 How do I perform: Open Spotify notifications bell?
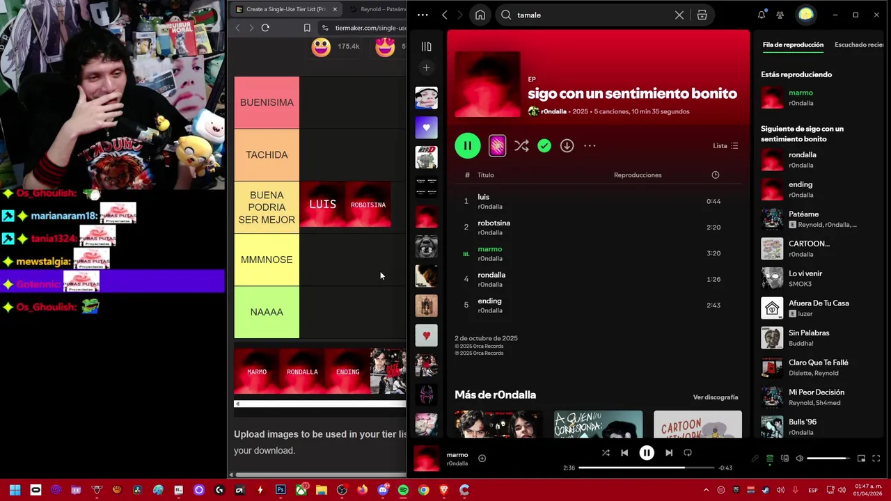tap(762, 15)
